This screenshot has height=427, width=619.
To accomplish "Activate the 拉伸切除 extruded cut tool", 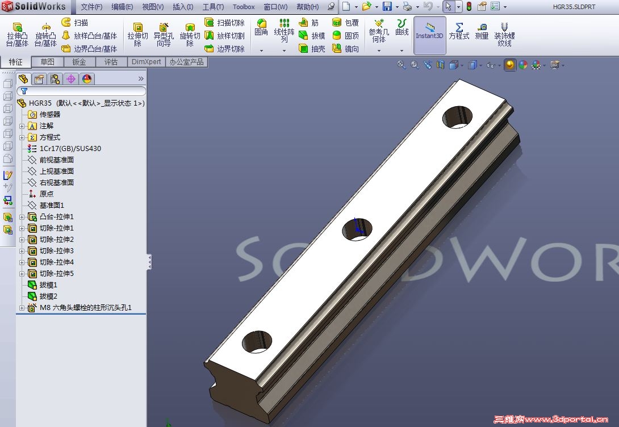I will (x=137, y=35).
